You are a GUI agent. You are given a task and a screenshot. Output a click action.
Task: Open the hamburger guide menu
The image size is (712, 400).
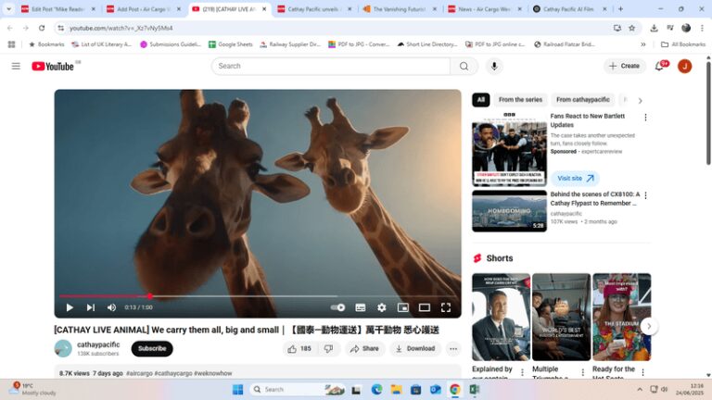pyautogui.click(x=16, y=67)
